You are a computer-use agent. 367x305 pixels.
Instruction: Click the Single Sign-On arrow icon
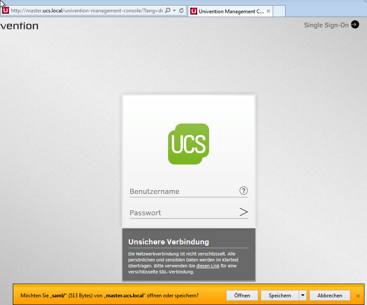[355, 25]
